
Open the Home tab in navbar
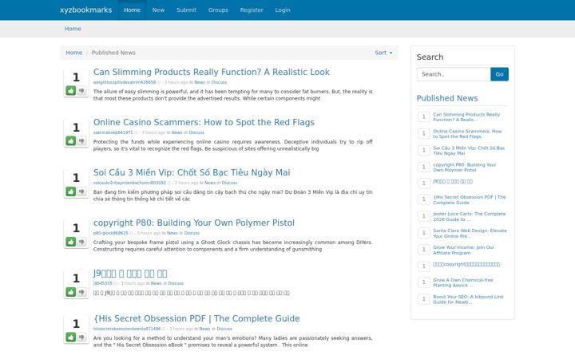coord(132,10)
